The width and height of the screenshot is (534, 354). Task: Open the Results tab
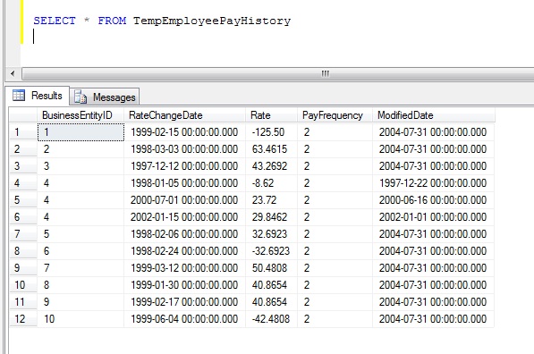click(x=38, y=96)
